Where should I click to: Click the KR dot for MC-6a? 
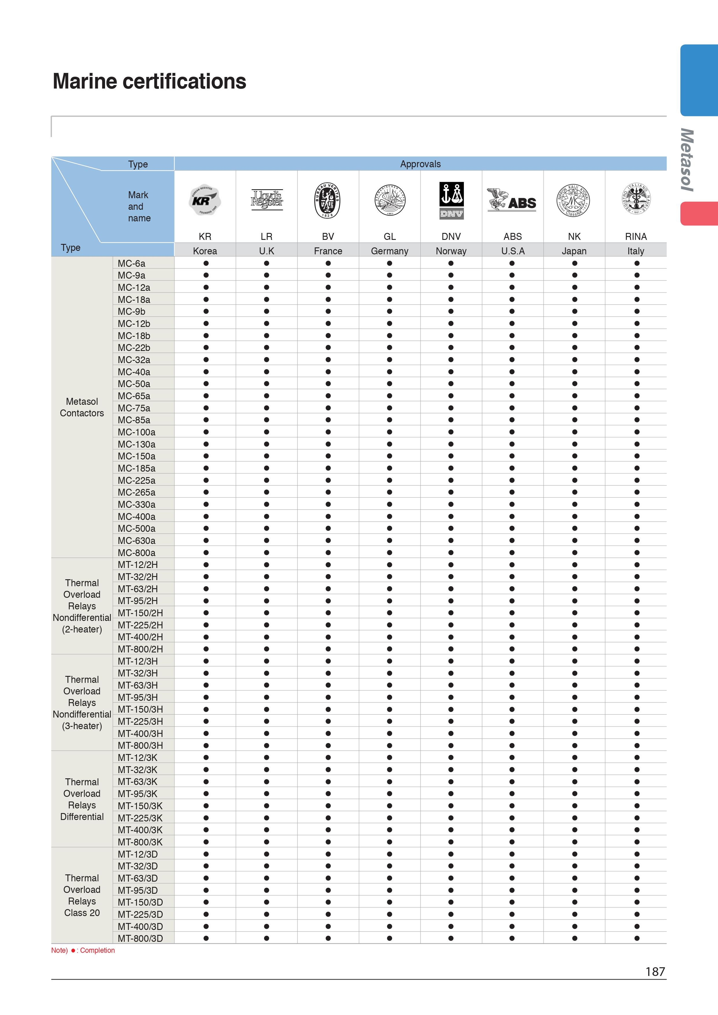(206, 264)
